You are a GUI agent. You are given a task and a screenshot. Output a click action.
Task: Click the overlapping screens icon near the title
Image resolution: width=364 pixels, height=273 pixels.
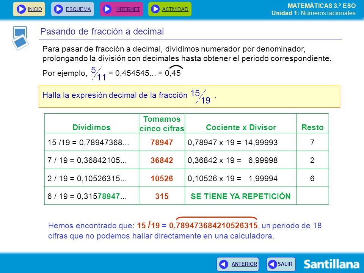[x=20, y=38]
